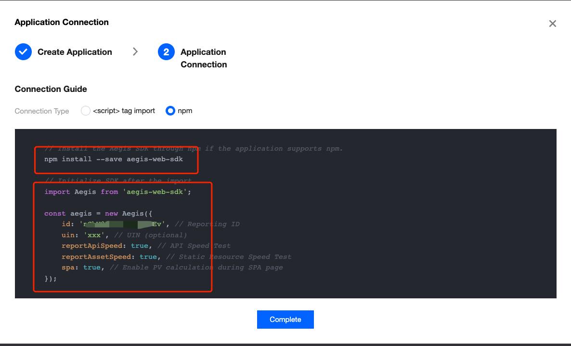571x346 pixels.
Task: Click the closing }); code line
Action: [x=51, y=279]
